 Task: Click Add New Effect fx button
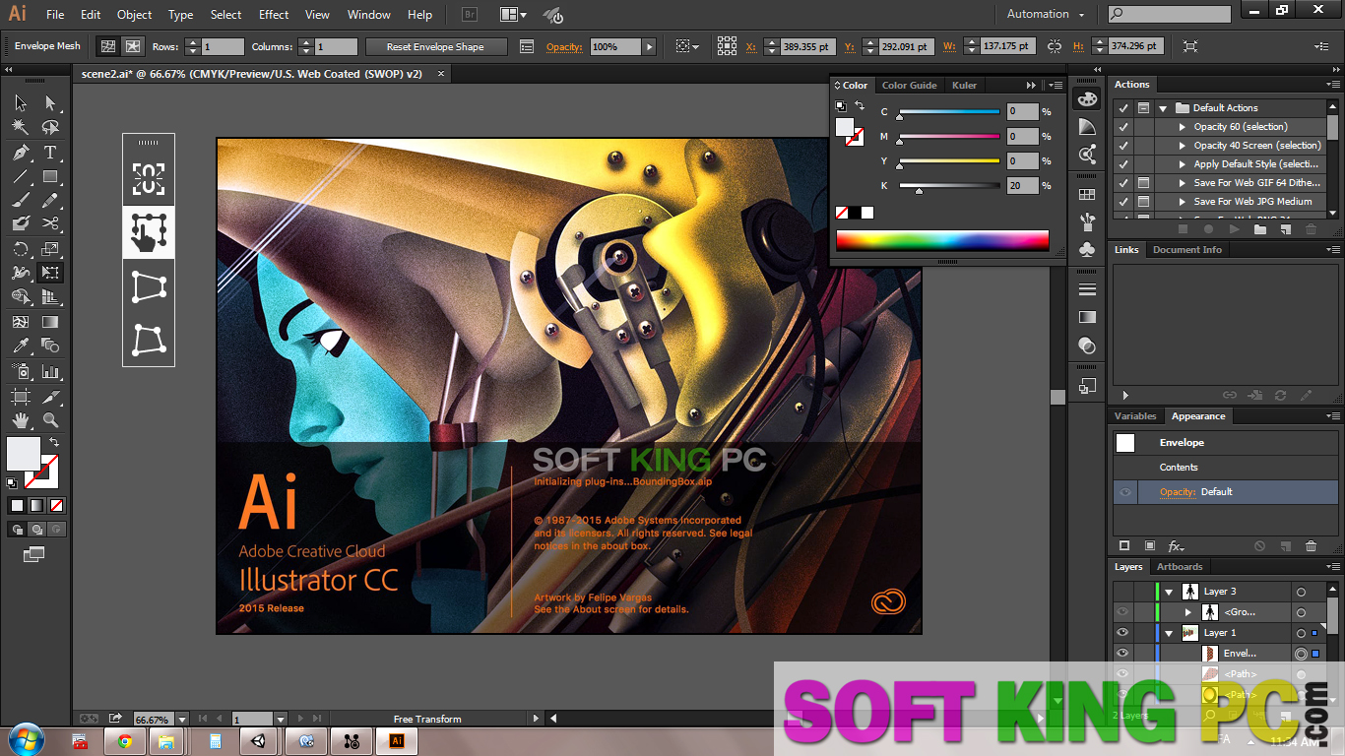coord(1176,546)
